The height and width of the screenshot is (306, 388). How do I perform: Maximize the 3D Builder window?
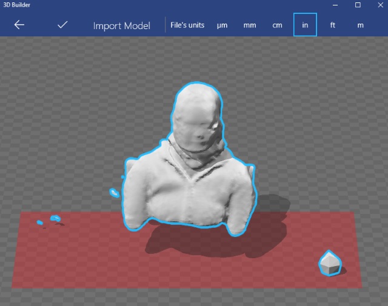click(x=358, y=5)
